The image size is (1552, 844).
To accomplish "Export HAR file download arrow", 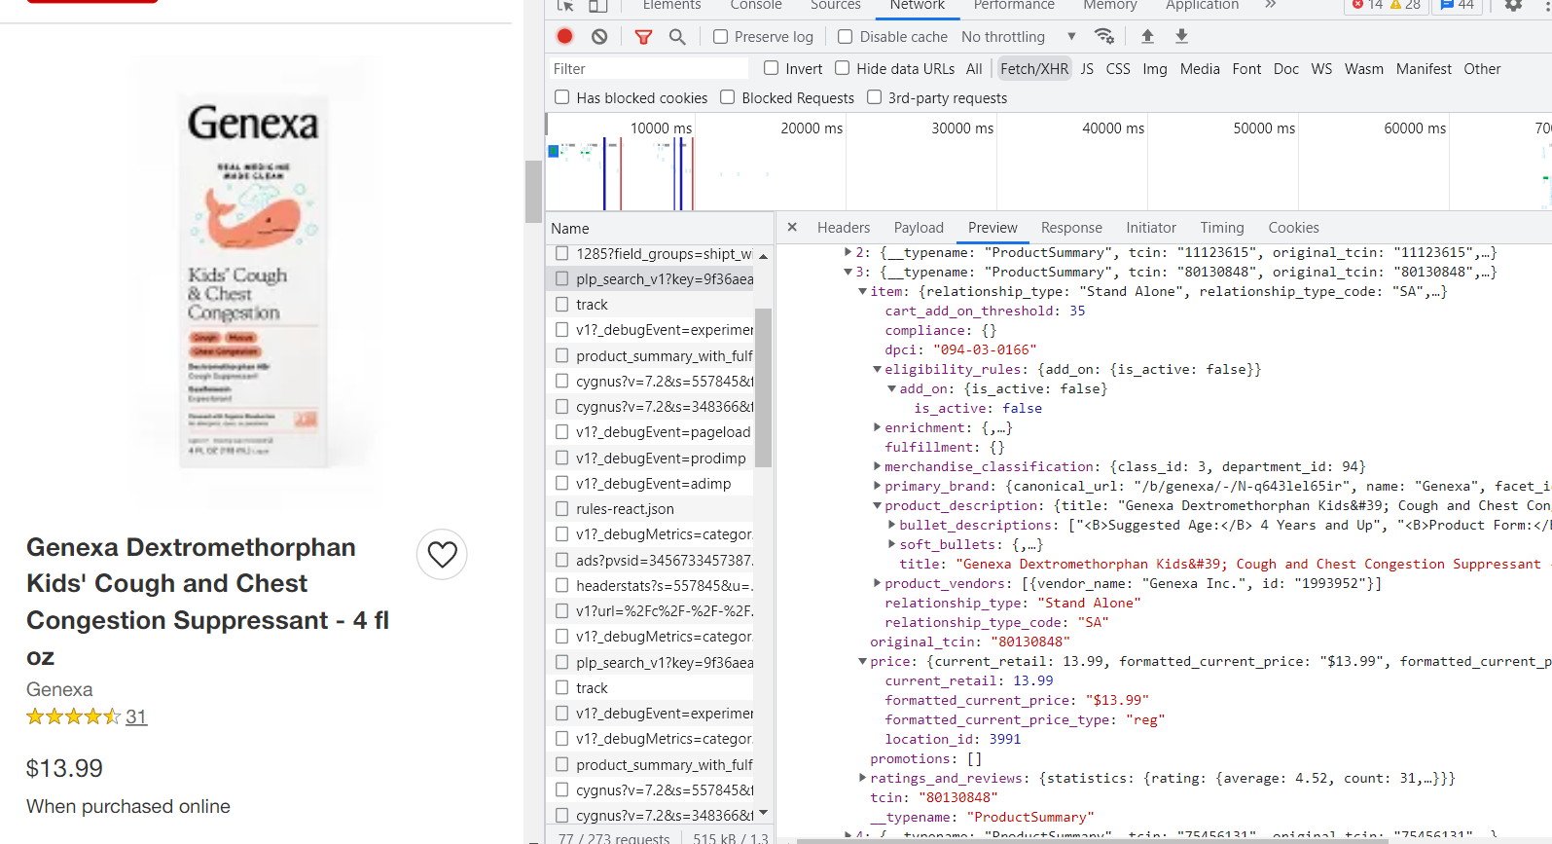I will [1181, 36].
